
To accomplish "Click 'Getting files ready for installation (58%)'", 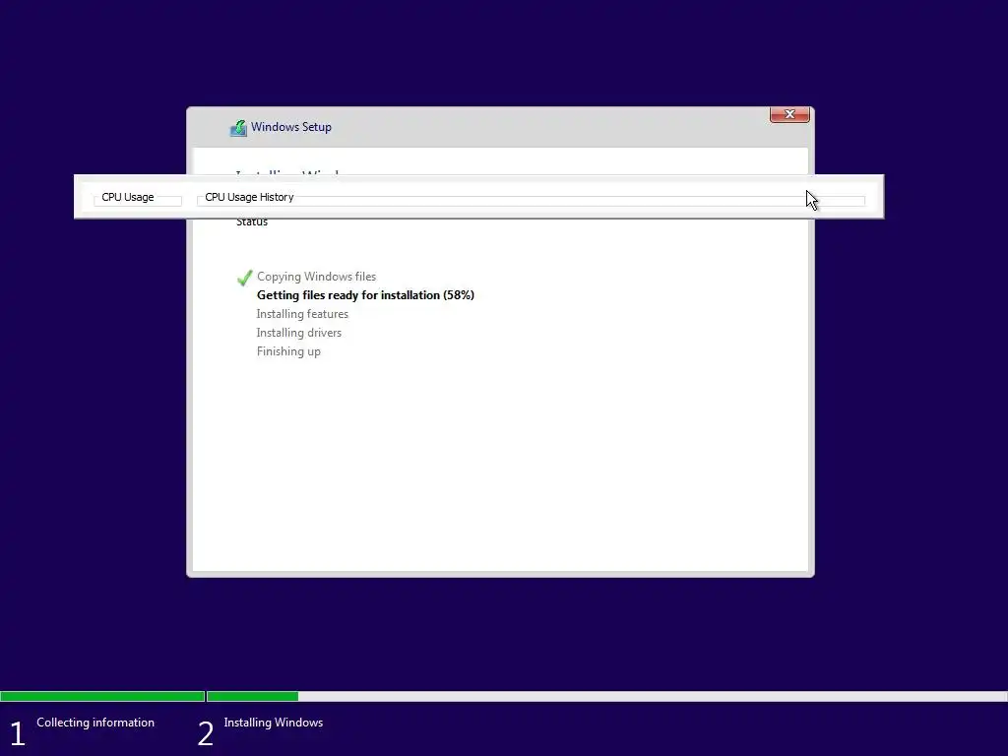I will pos(365,295).
